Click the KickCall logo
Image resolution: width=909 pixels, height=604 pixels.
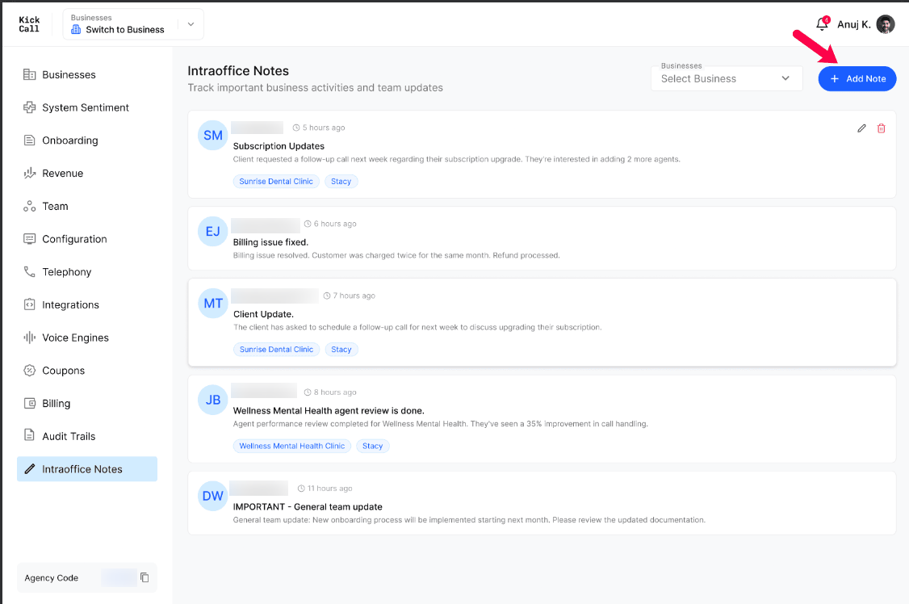[x=29, y=24]
